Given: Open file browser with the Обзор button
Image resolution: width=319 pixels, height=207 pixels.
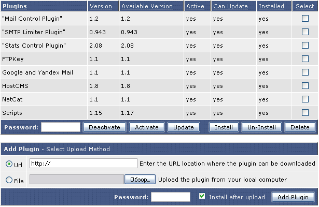Looking at the screenshot, I should pyautogui.click(x=140, y=180).
